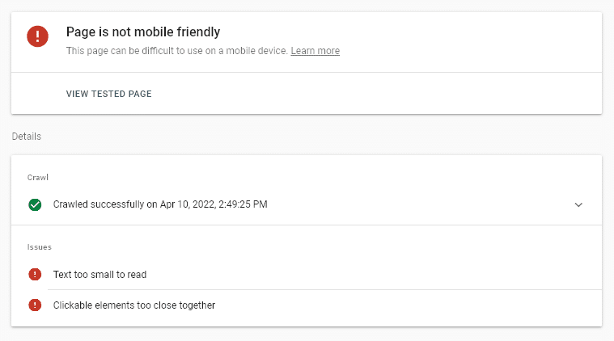Click the mobile device difficulty description text
Viewport: 614px width, 341px height.
177,51
